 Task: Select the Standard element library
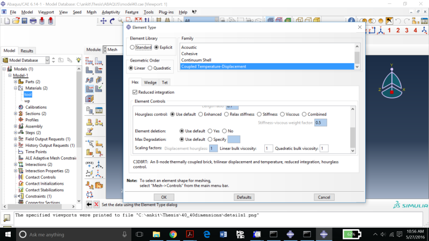132,47
